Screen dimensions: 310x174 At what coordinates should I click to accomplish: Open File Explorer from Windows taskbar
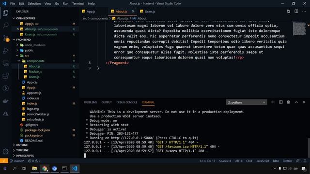click(34, 169)
